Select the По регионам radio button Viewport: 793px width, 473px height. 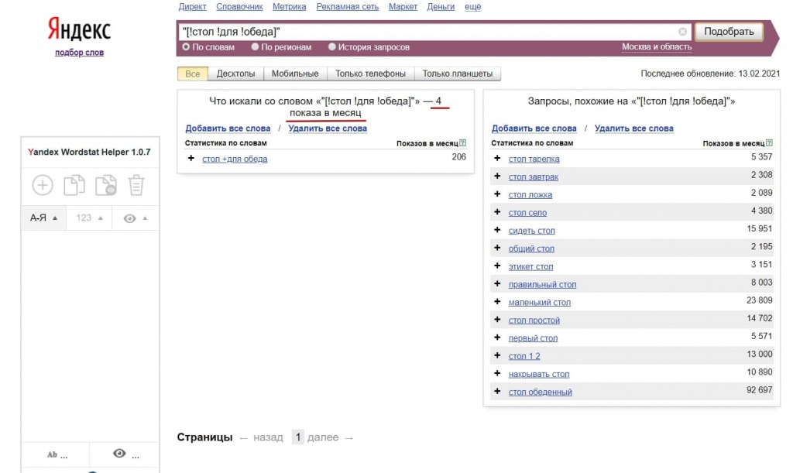coord(255,46)
